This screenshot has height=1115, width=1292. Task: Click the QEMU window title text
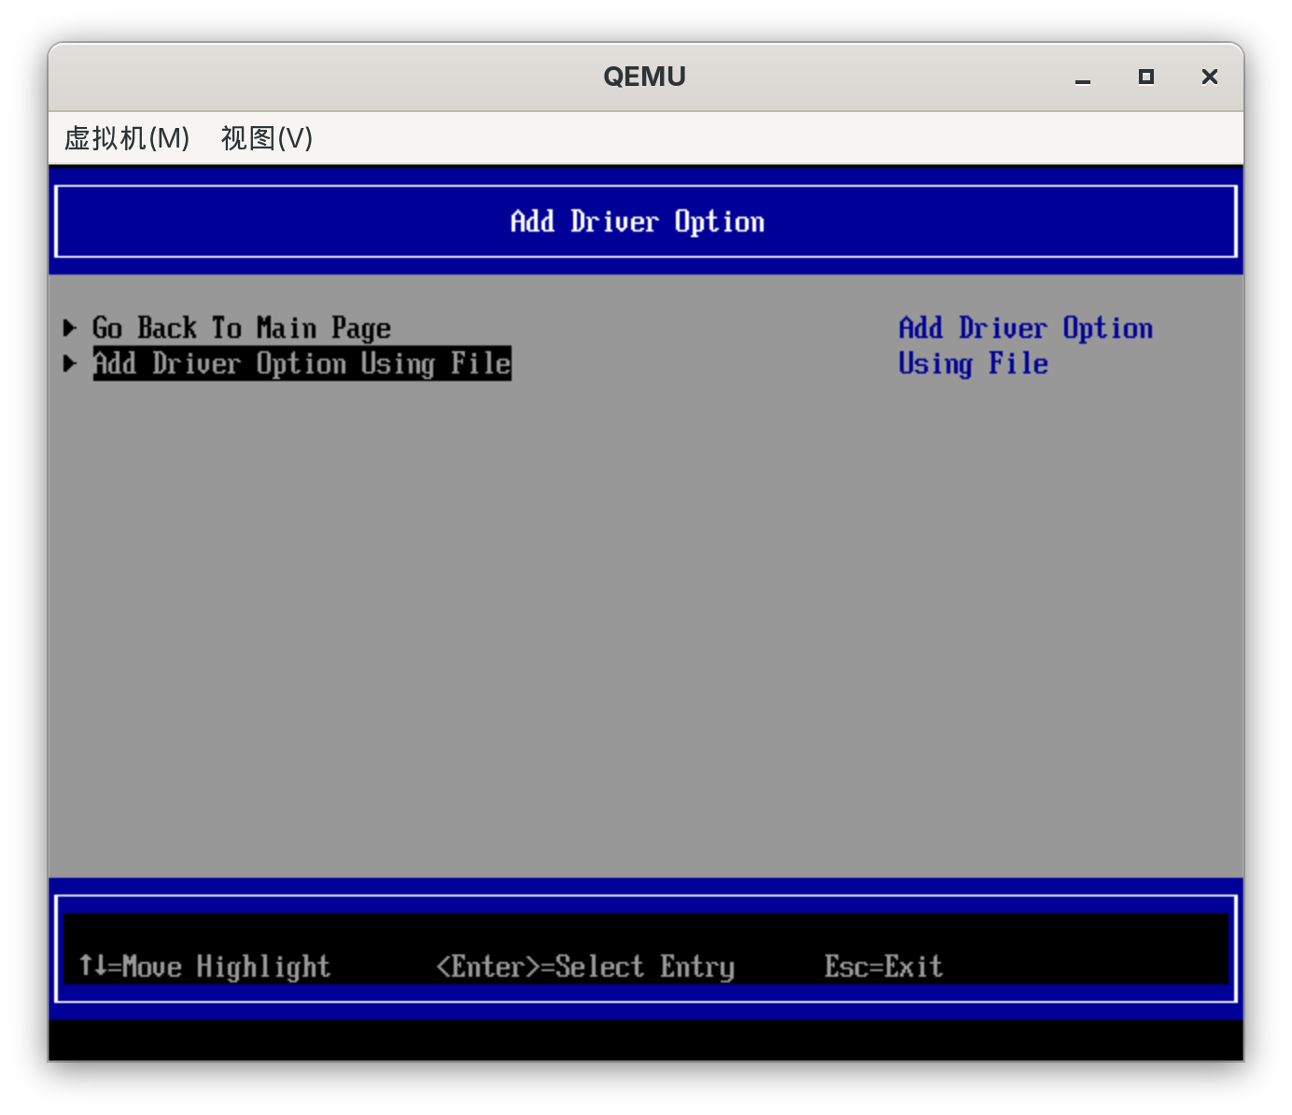[x=644, y=77]
